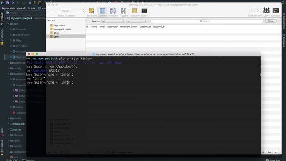Click app breadcrumb in IDE navigation bar
This screenshot has height=161, width=286.
[32, 8]
